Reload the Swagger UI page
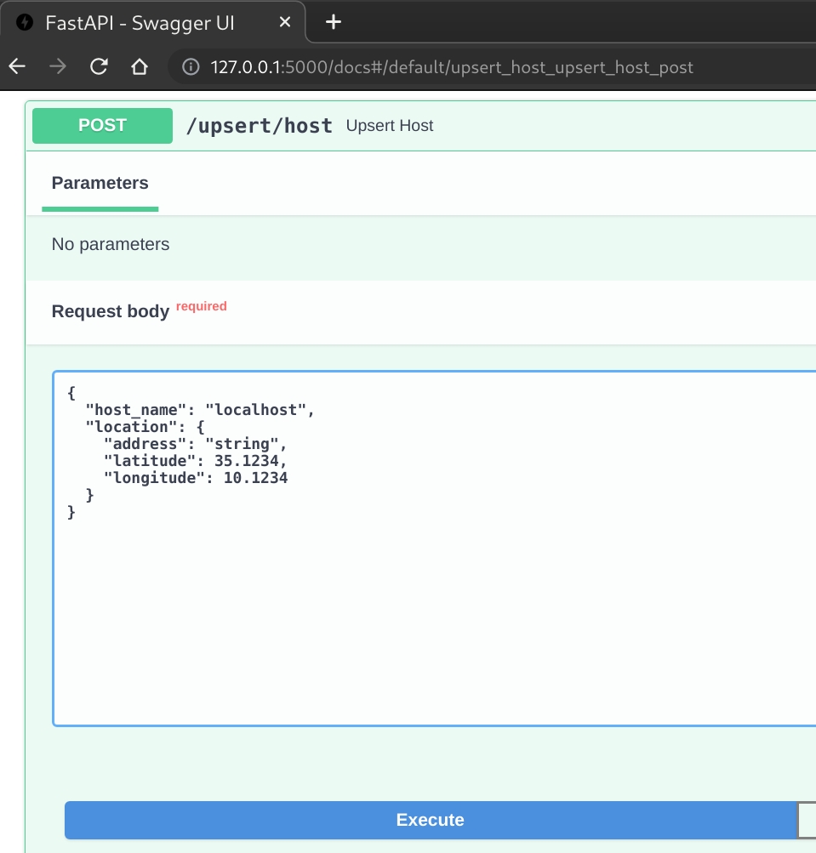The height and width of the screenshot is (853, 816). [x=99, y=67]
